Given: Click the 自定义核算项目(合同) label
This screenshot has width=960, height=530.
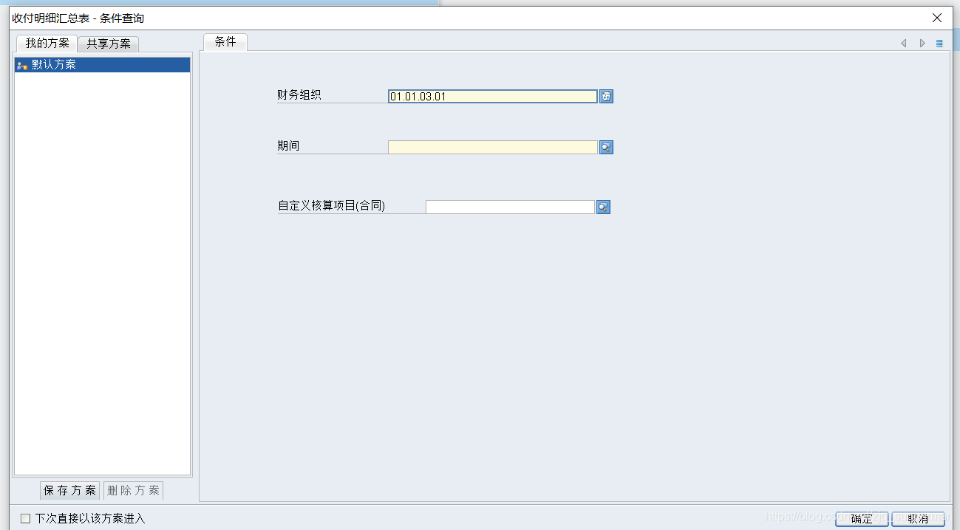Looking at the screenshot, I should point(332,206).
